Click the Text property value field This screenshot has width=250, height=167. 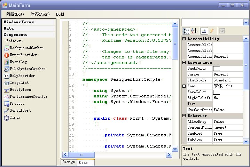click(x=228, y=104)
